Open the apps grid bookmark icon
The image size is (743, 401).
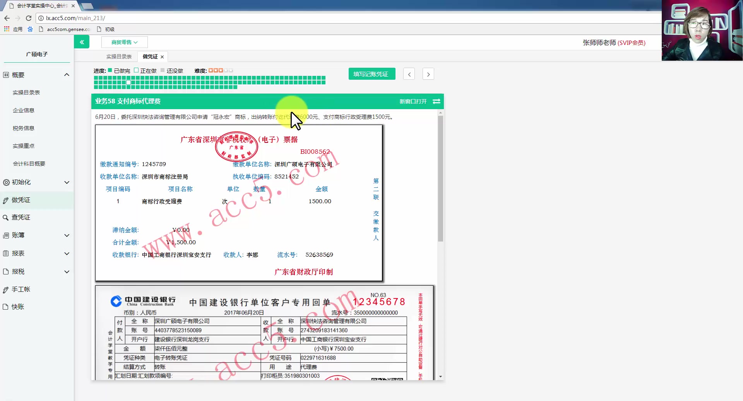coord(7,29)
